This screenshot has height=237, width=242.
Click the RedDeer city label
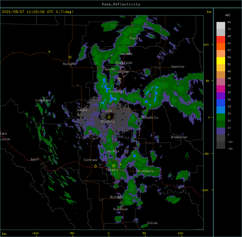(x=124, y=72)
